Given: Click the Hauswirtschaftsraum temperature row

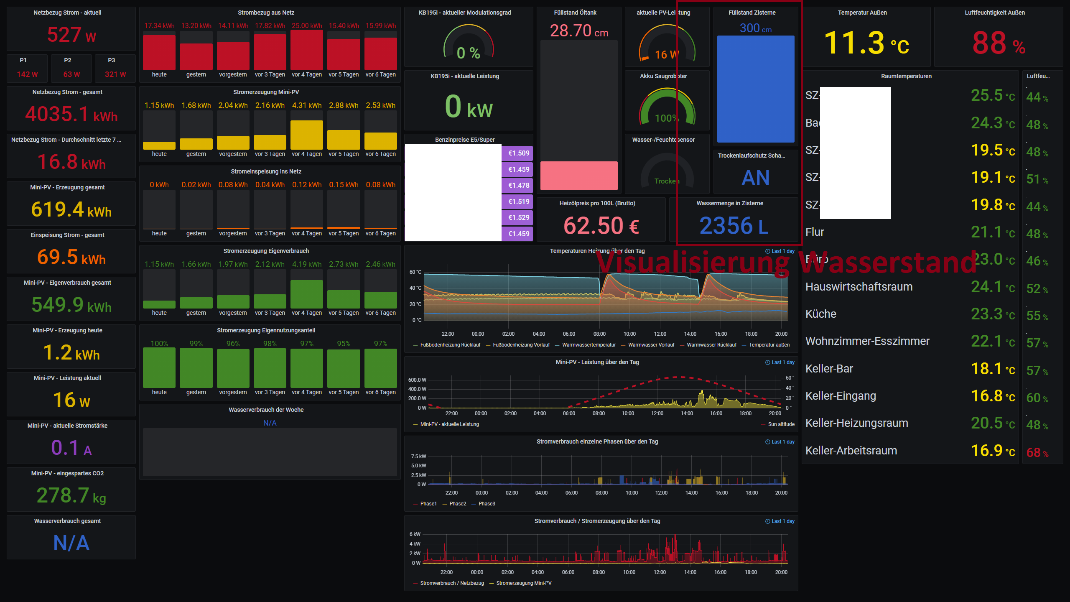Looking at the screenshot, I should click(x=910, y=287).
